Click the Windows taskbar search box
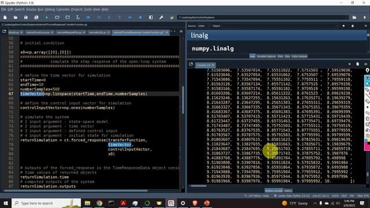This screenshot has width=370, height=208. tap(46, 203)
